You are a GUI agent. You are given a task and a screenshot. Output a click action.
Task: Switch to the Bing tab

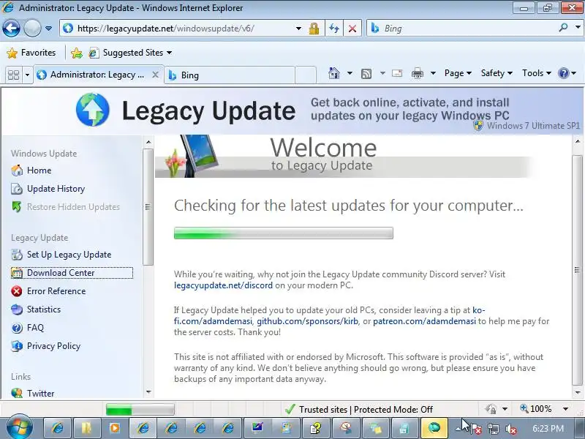pyautogui.click(x=230, y=75)
